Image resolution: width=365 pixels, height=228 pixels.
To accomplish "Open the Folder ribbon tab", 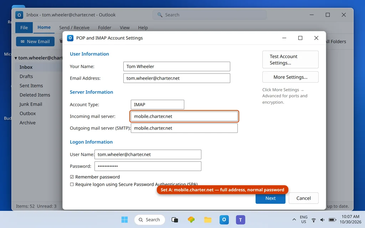I will (x=104, y=28).
